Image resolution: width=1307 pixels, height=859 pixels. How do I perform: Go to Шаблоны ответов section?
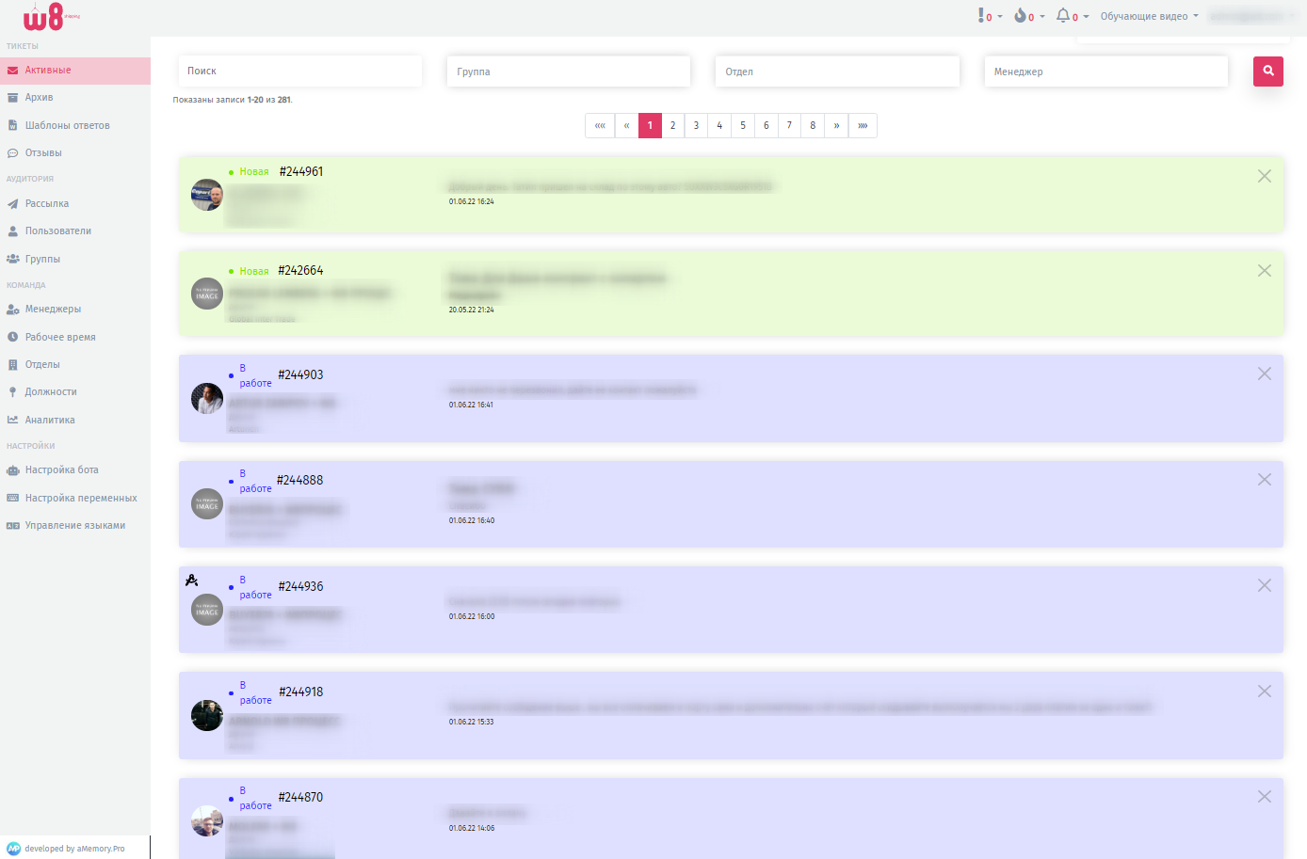75,125
